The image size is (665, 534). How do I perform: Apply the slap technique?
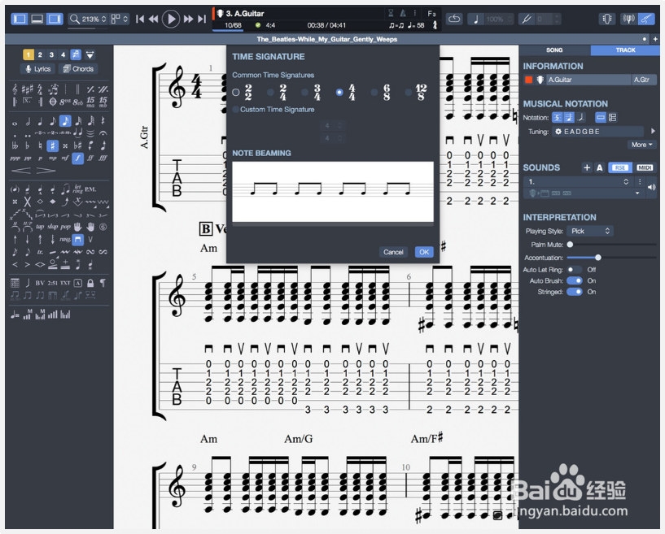click(53, 227)
